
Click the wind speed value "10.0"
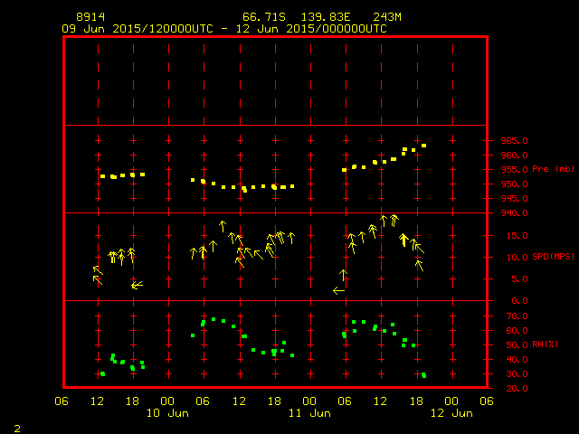click(x=517, y=257)
